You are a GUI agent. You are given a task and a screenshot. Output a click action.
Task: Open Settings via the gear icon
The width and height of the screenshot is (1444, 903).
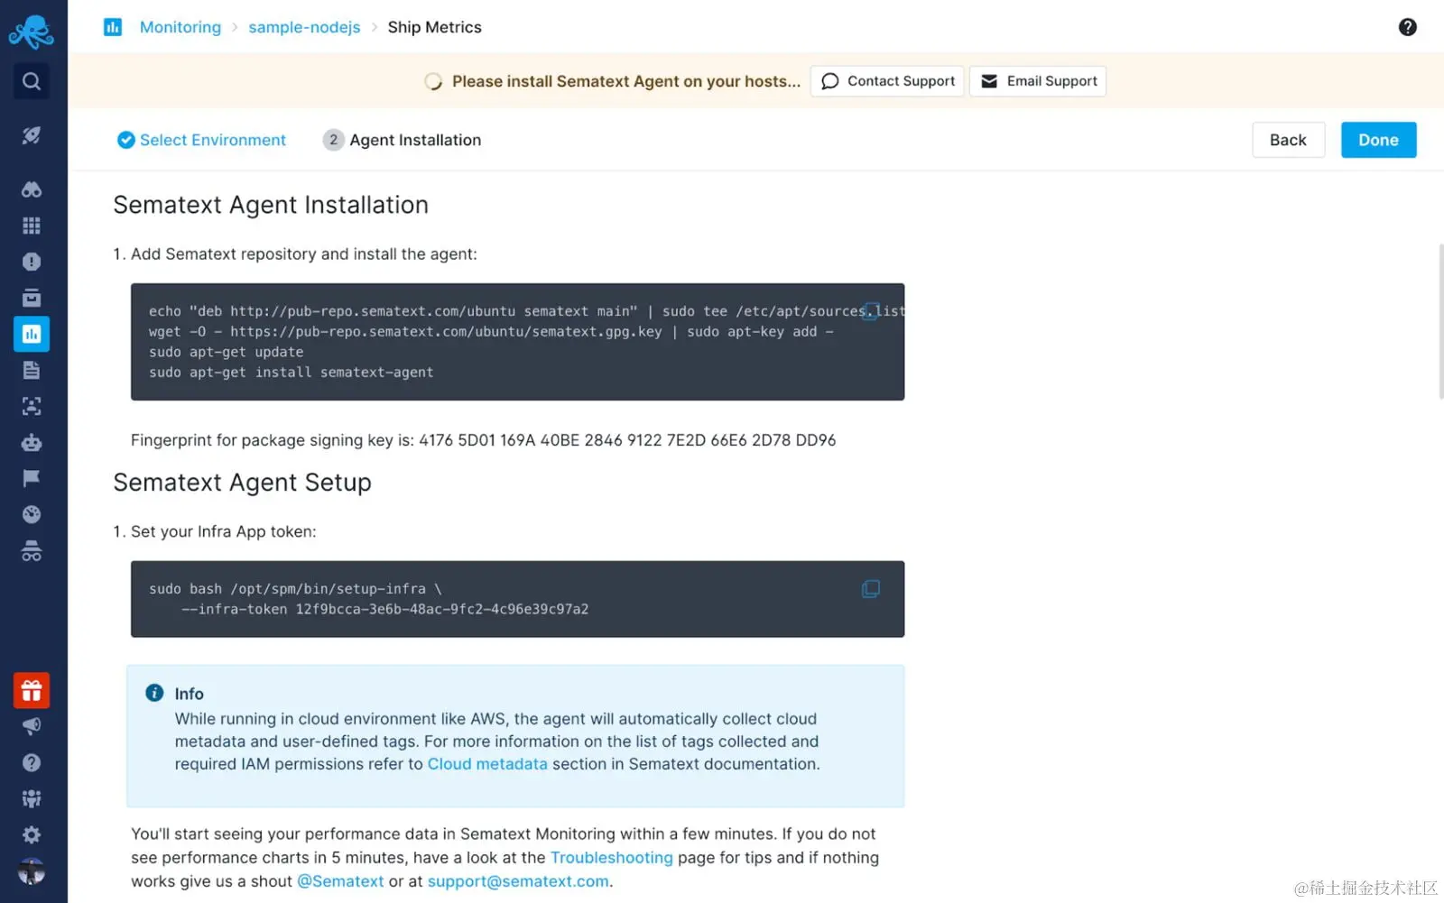[31, 834]
